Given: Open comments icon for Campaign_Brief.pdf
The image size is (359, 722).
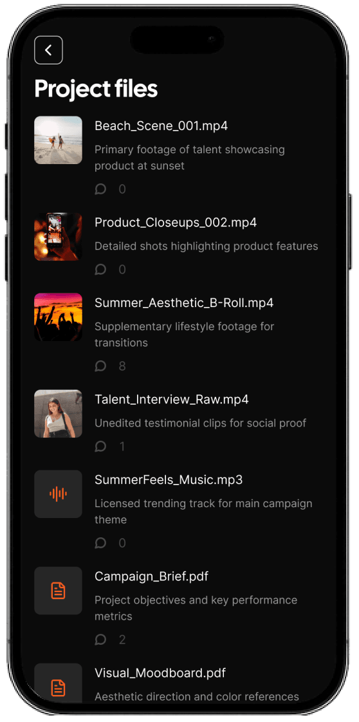Looking at the screenshot, I should [100, 640].
